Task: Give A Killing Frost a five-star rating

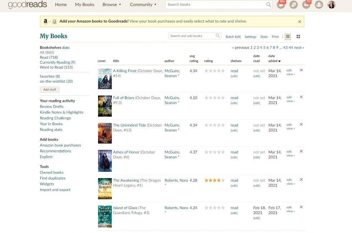Action: click(223, 71)
